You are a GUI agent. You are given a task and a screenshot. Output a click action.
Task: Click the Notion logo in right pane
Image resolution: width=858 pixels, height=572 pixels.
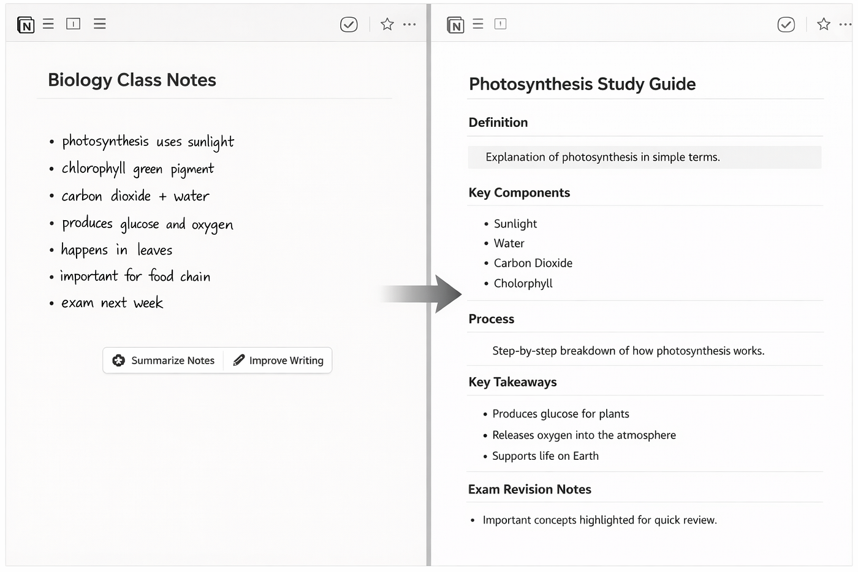tap(455, 25)
